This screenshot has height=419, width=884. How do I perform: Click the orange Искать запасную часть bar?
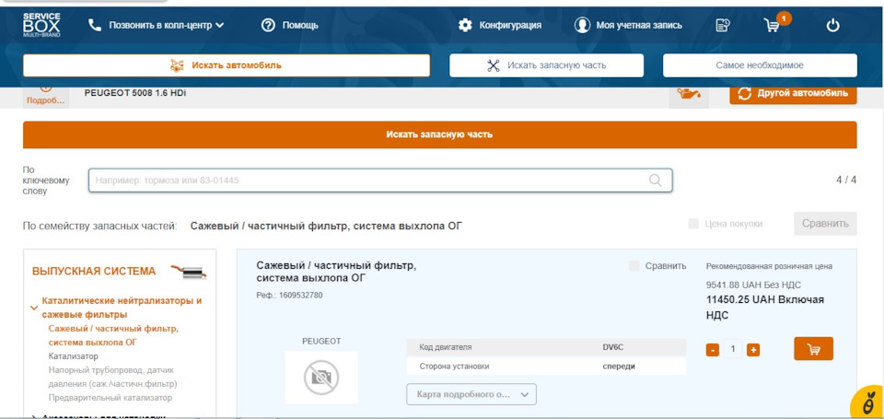(x=440, y=134)
